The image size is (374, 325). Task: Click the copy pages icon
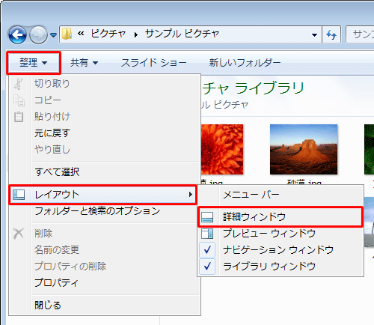pyautogui.click(x=19, y=100)
